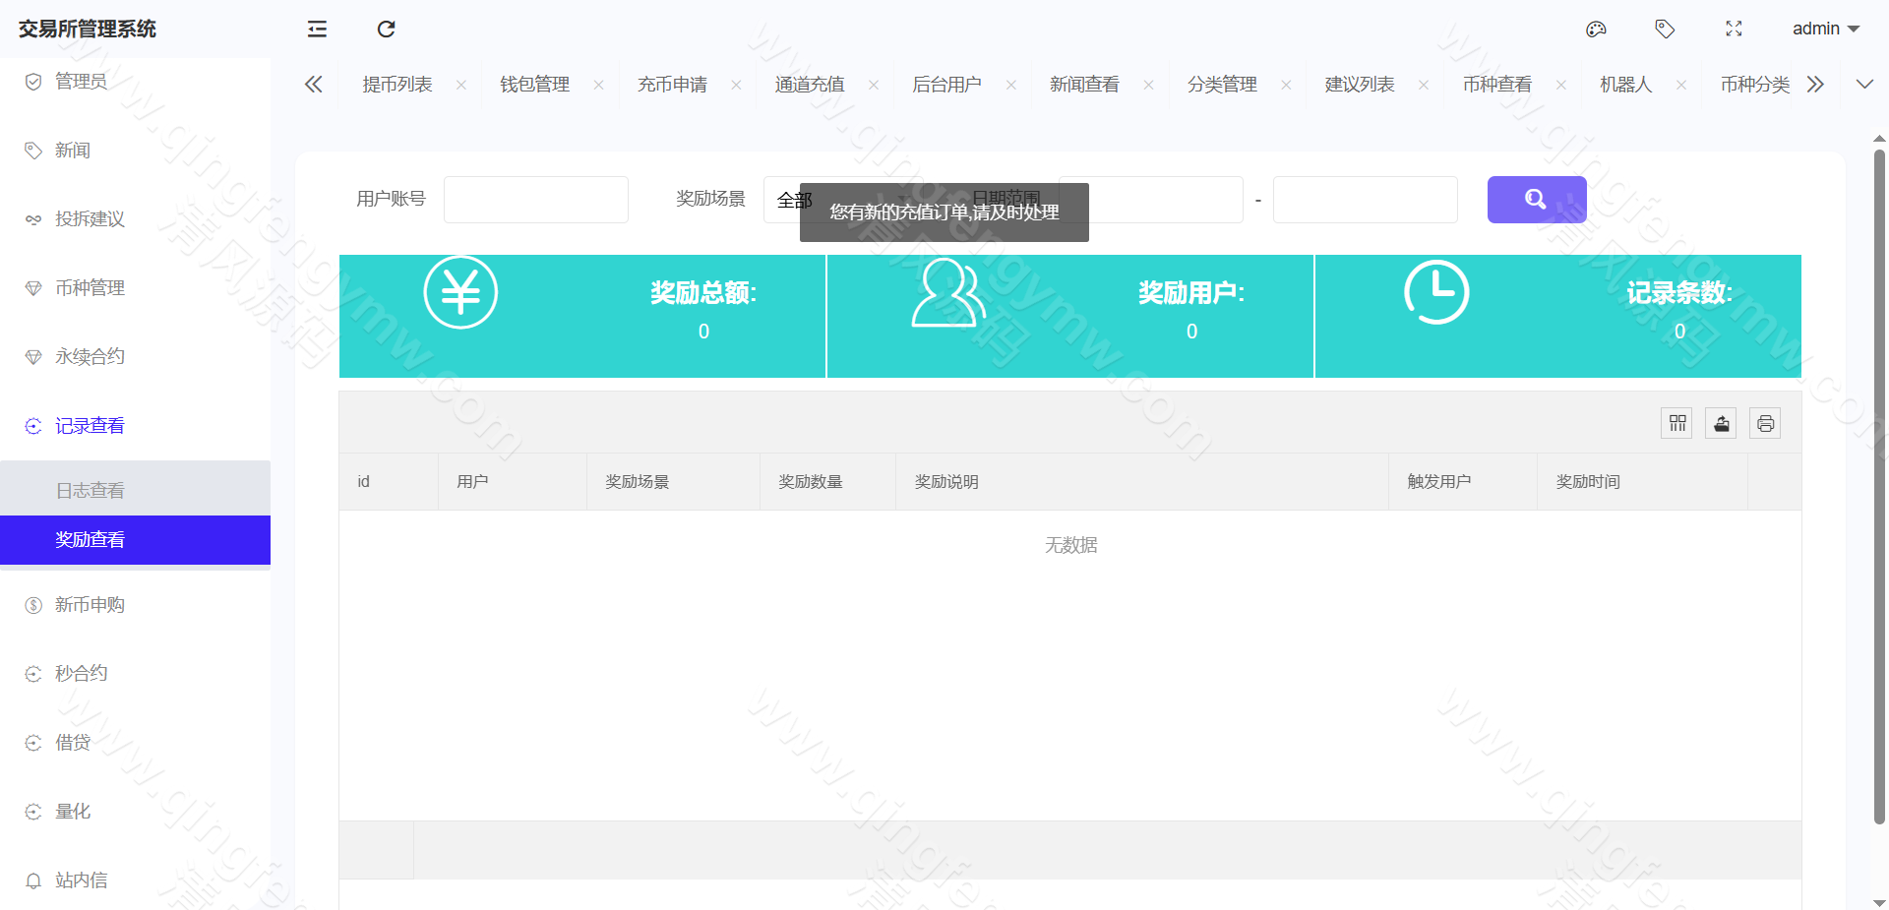Close the 分类管理 tab

pyautogui.click(x=1286, y=84)
